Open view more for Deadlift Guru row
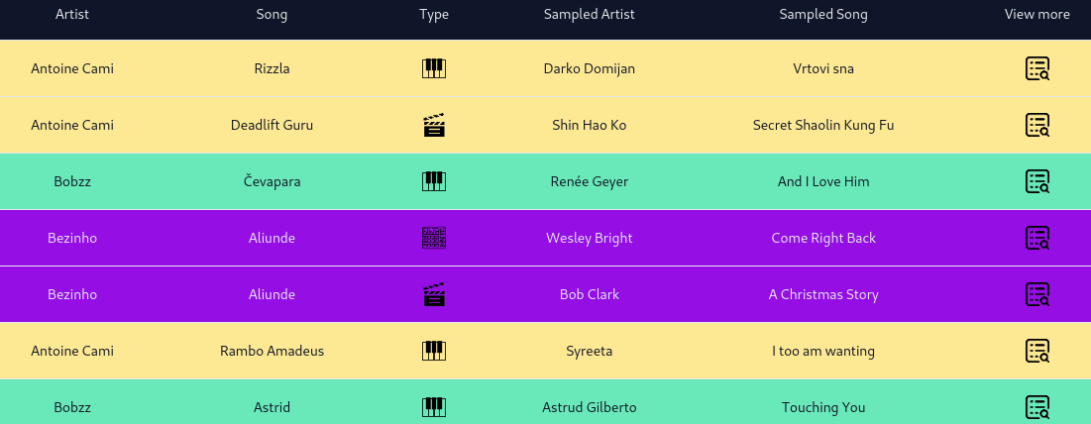The image size is (1091, 424). [1036, 125]
